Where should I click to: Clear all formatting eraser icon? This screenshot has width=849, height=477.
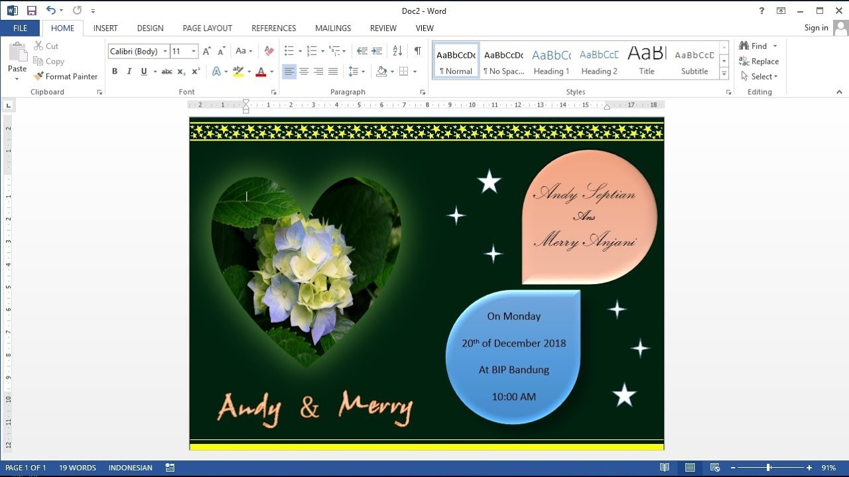point(269,51)
